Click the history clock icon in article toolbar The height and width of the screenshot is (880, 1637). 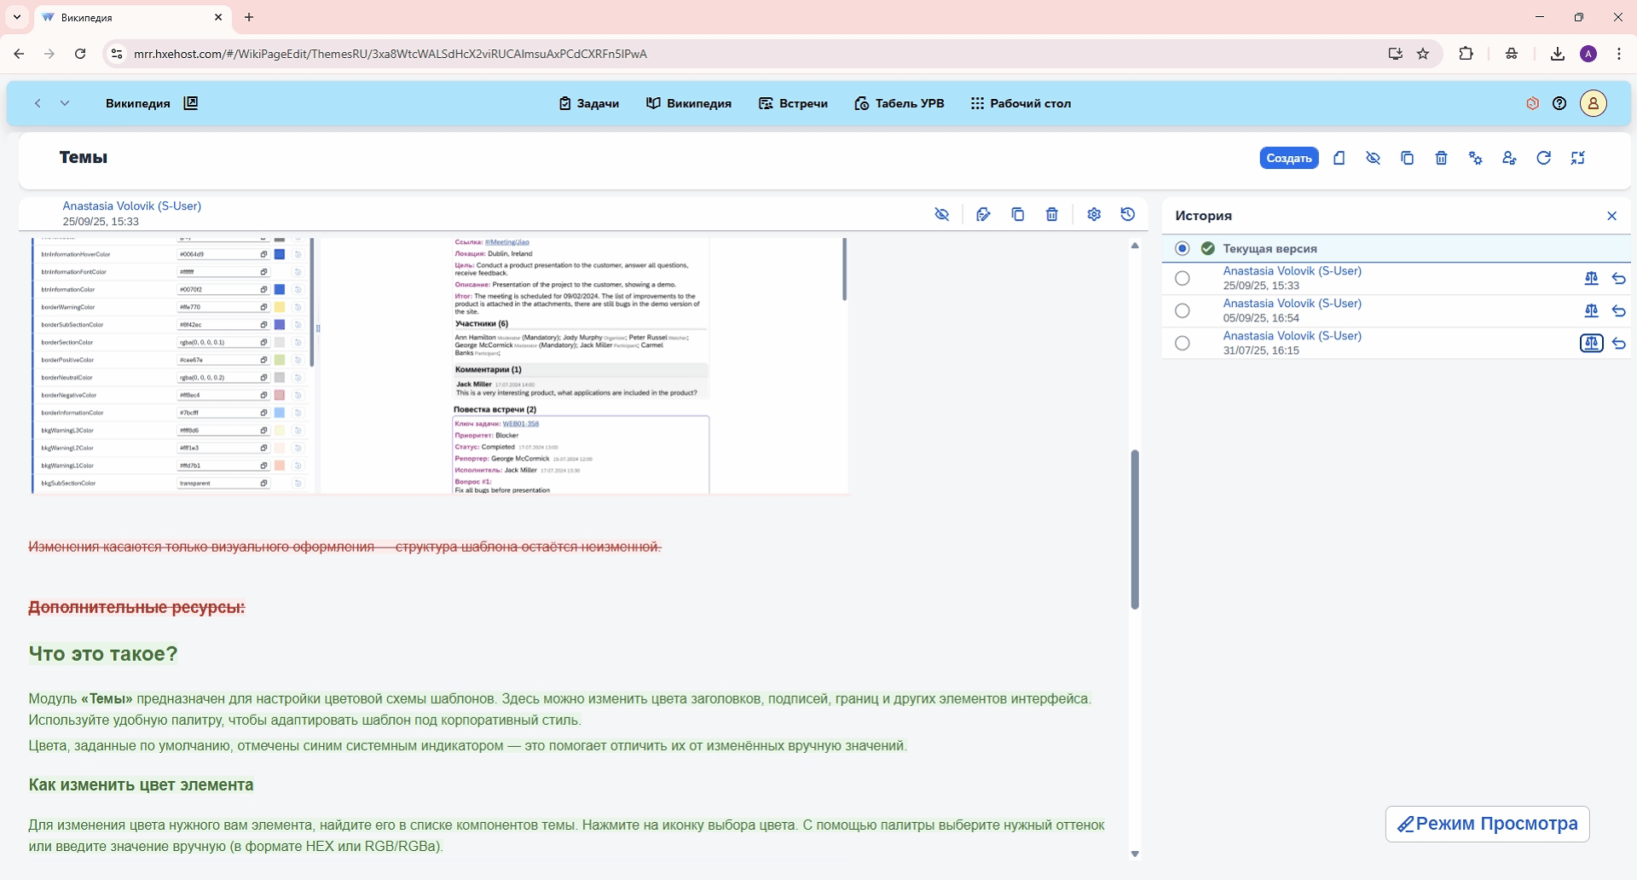1128,215
